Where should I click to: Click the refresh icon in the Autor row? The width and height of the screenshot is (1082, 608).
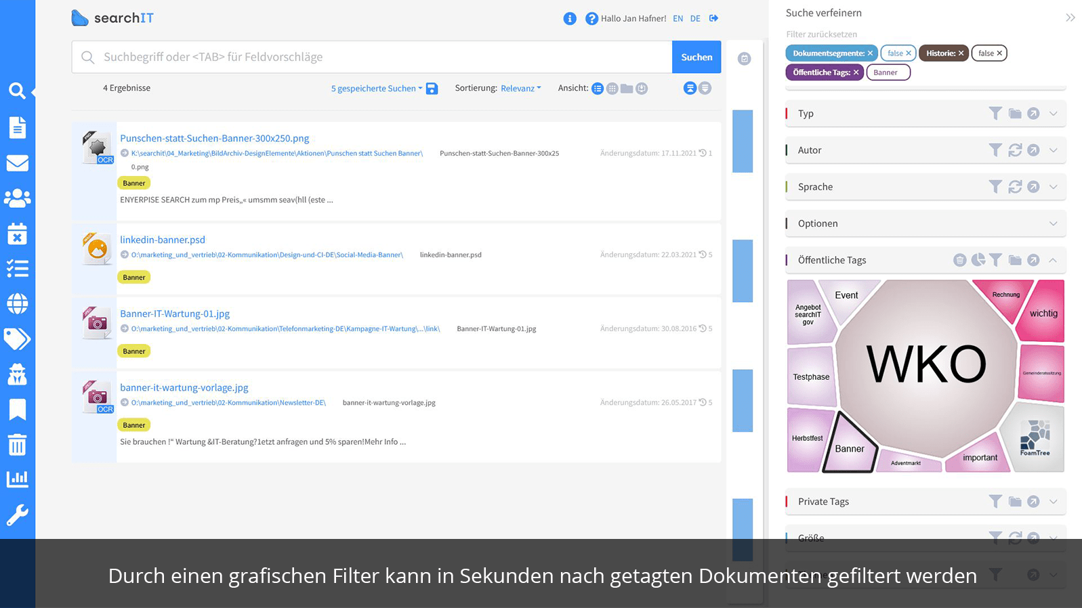point(1015,150)
